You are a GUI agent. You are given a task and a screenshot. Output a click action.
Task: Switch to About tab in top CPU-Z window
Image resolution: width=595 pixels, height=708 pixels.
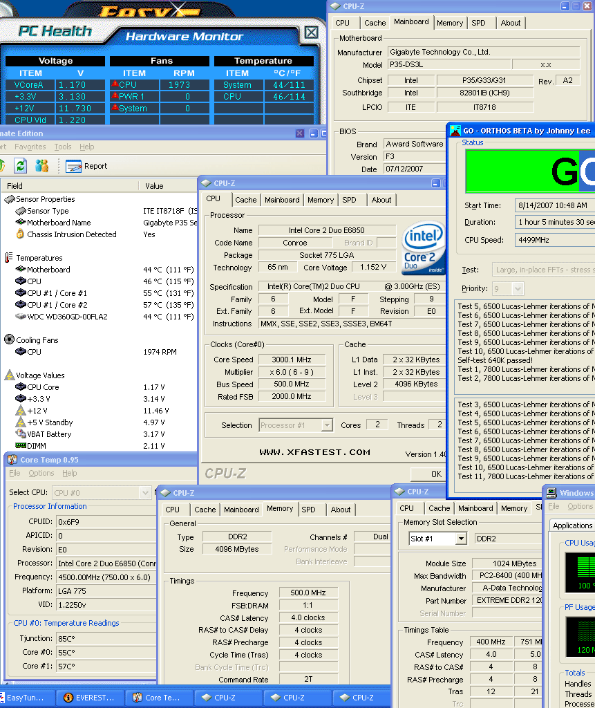pos(511,23)
